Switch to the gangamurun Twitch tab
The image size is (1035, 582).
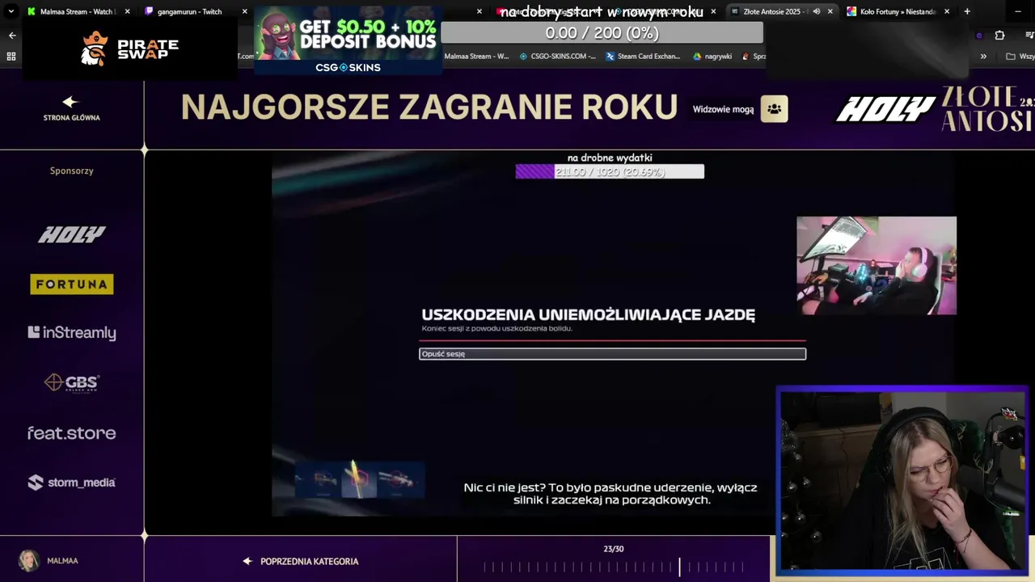coord(188,11)
